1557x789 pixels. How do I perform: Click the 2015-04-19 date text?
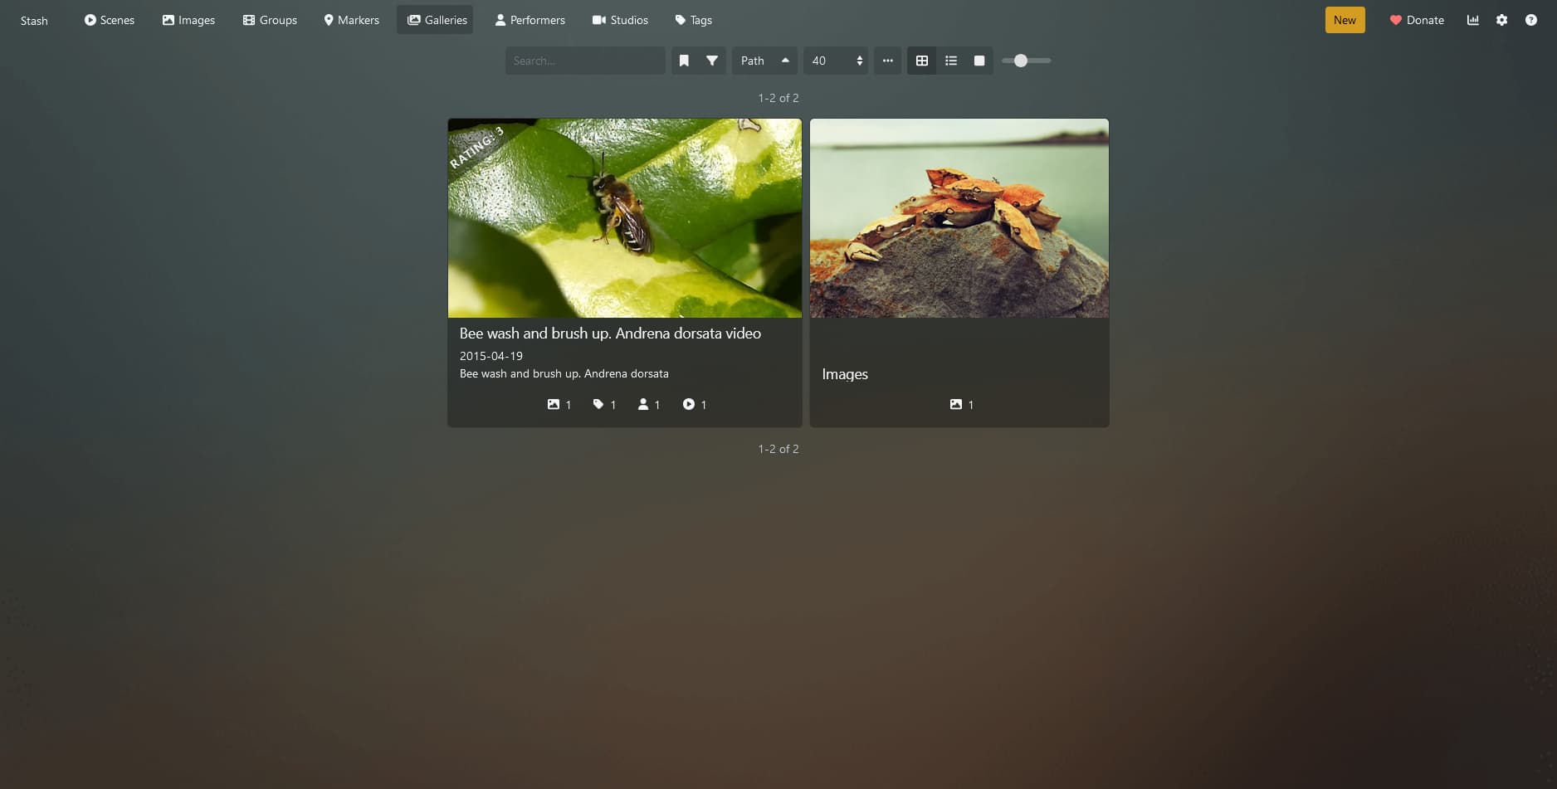click(491, 356)
